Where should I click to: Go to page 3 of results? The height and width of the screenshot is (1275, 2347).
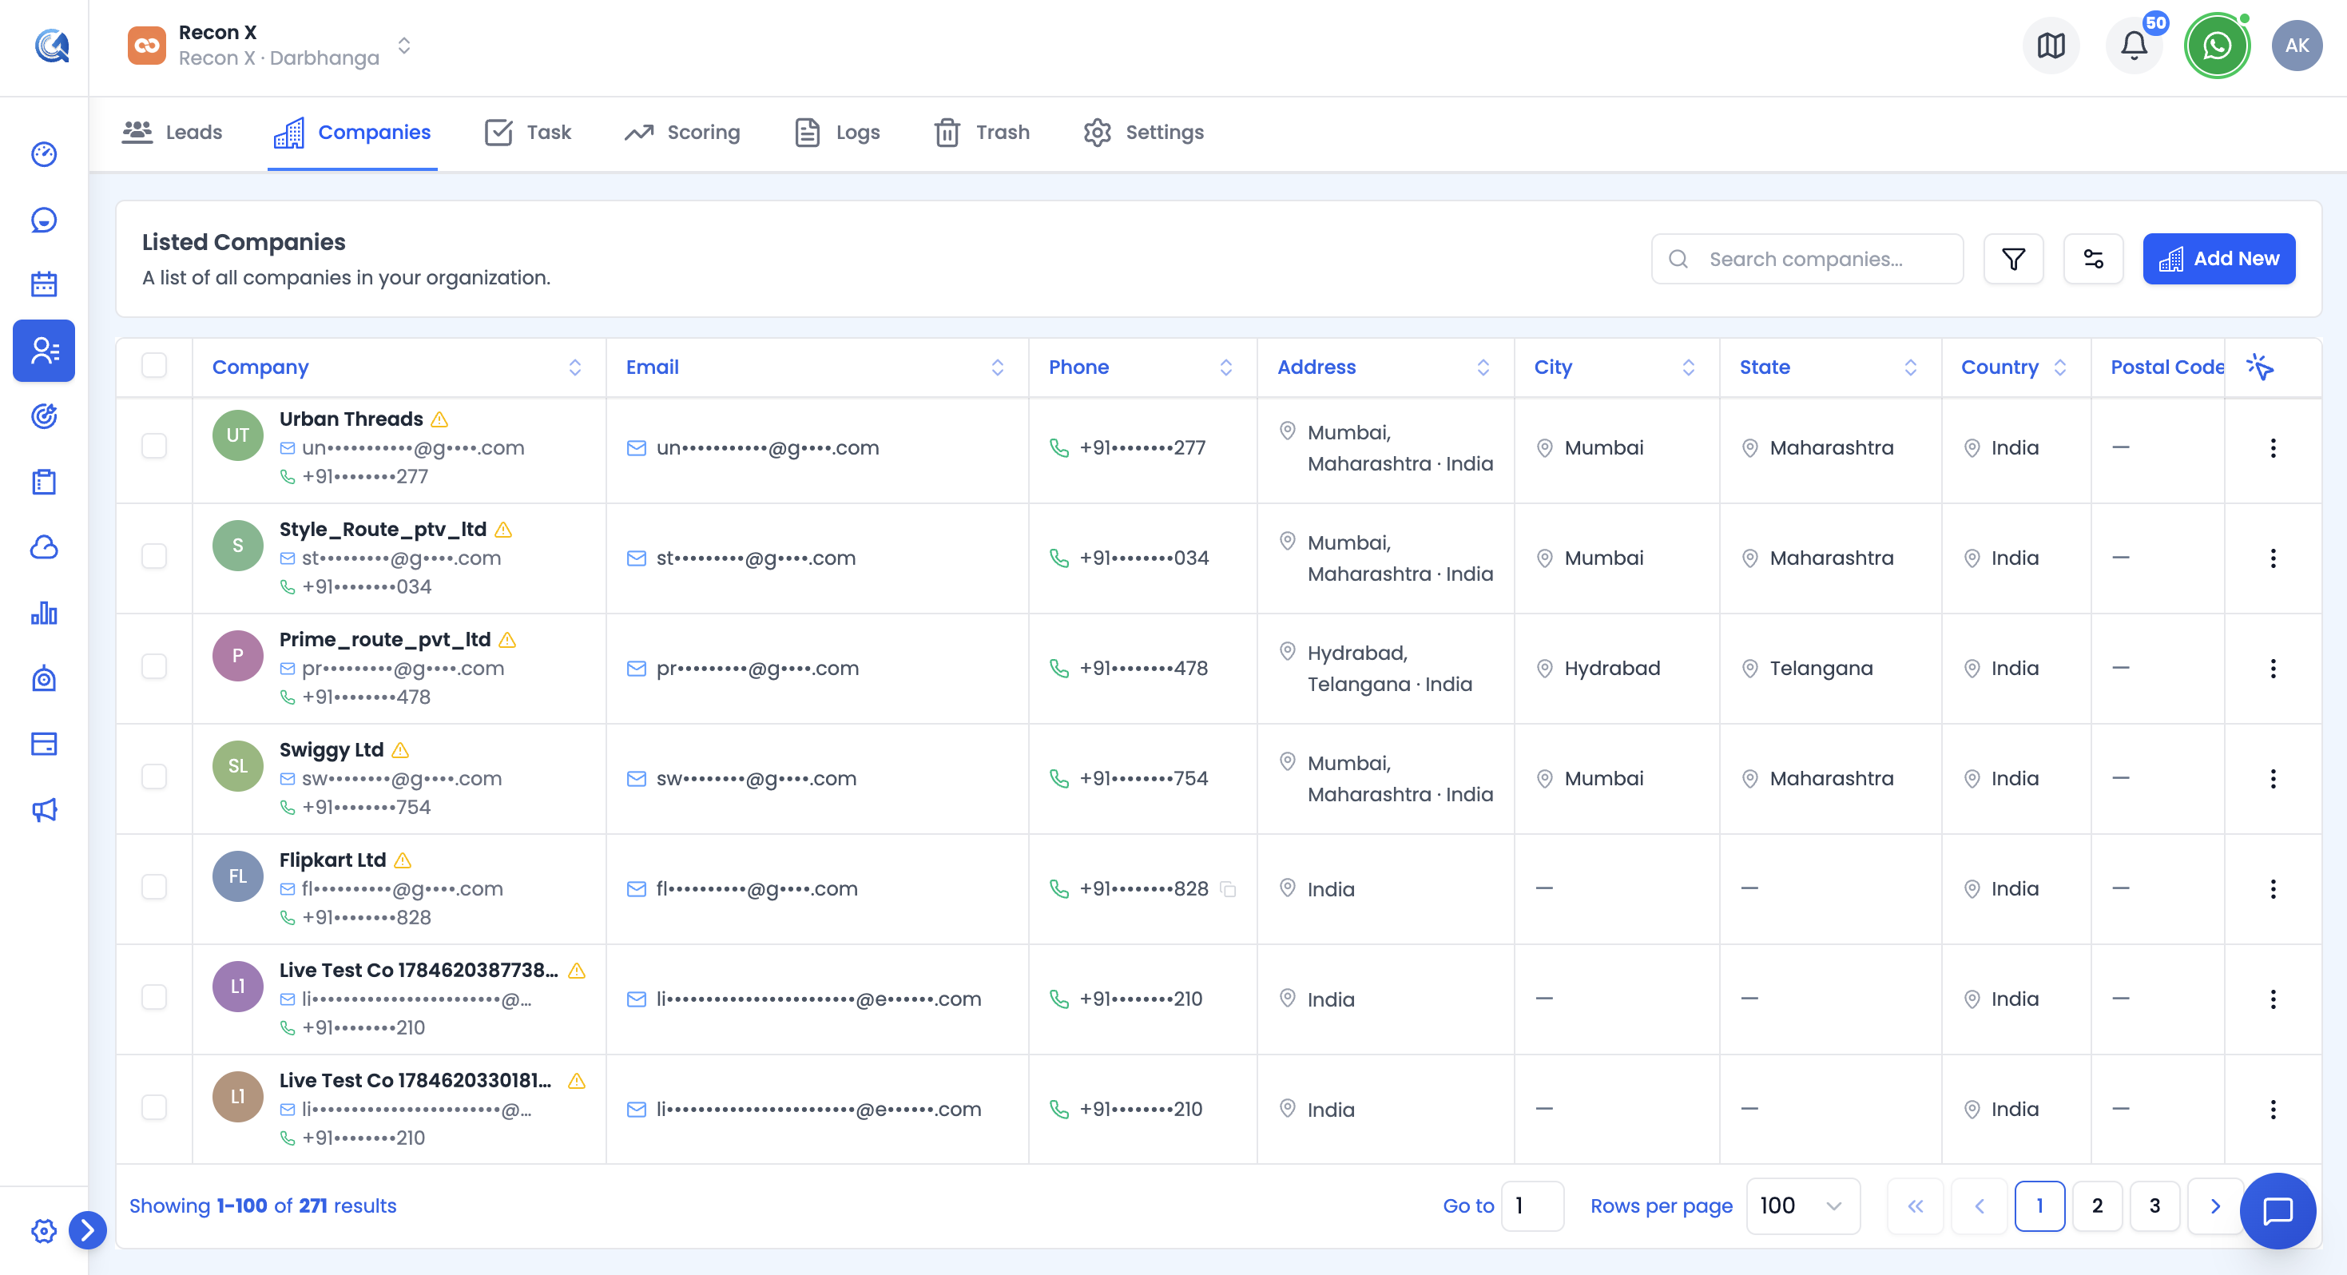point(2154,1206)
